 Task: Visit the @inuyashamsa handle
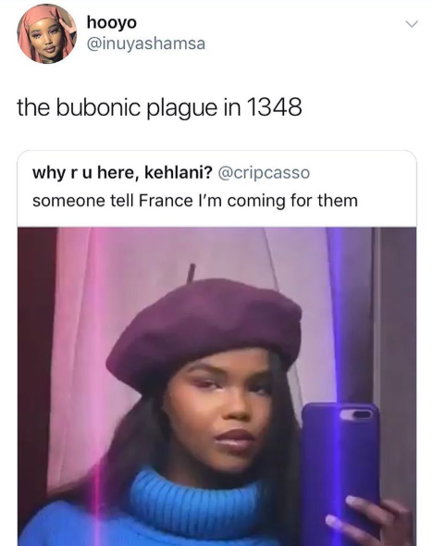145,44
